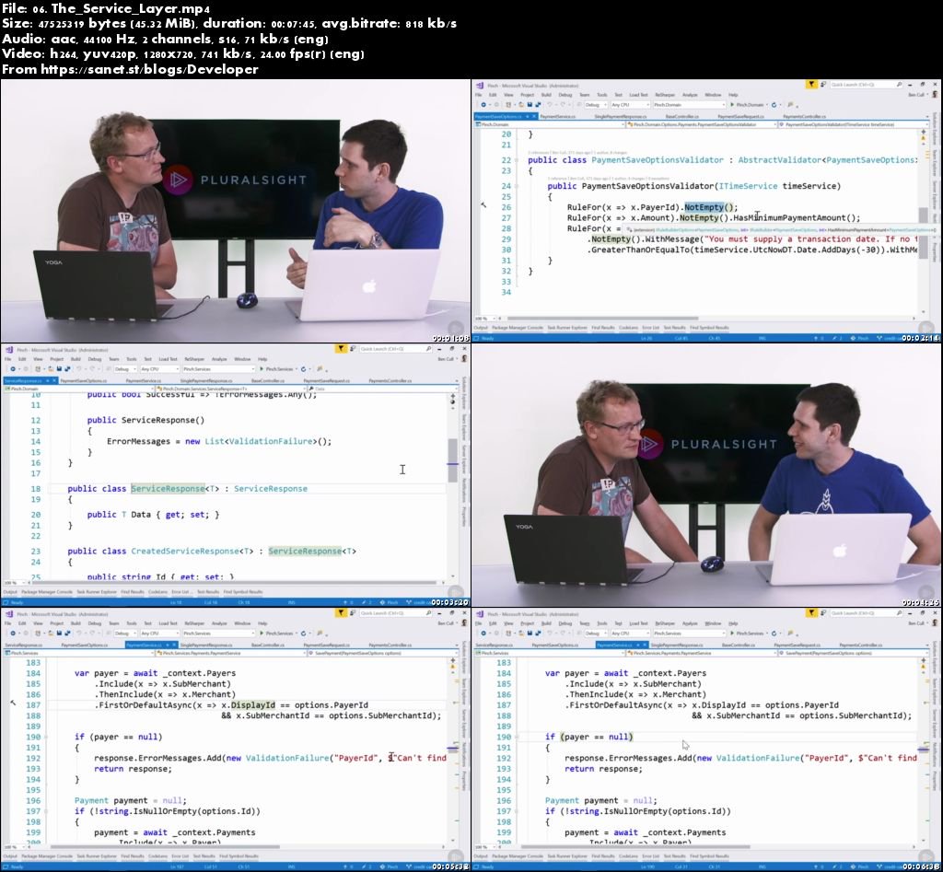Click the green Start arrow for Pinch.Services in 03:20 frame

point(261,368)
